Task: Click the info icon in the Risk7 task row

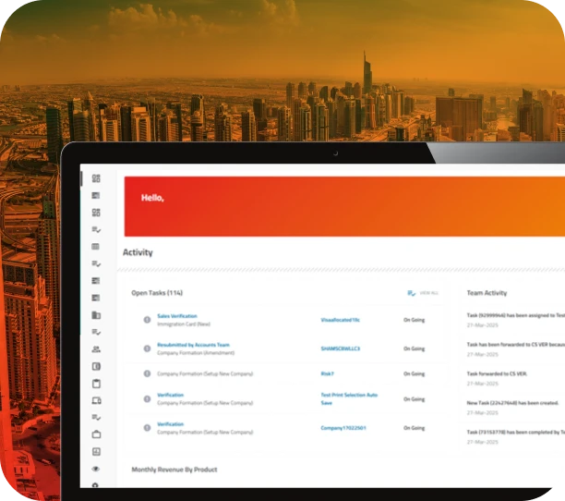Action: coord(147,373)
